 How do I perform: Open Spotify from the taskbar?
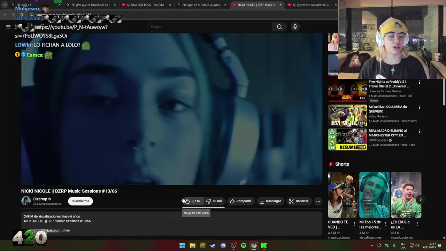[244, 245]
